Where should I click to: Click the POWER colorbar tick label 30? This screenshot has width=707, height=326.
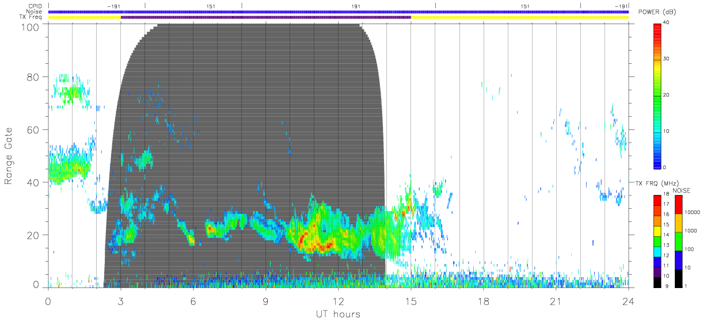tap(666, 59)
